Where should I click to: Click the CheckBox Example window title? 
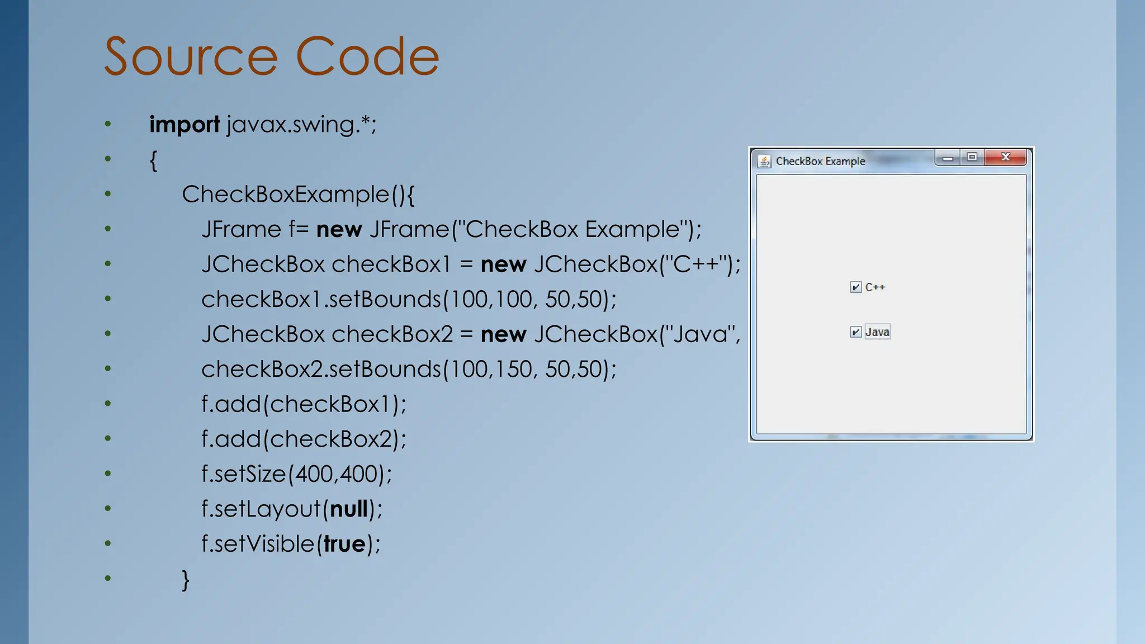click(820, 162)
